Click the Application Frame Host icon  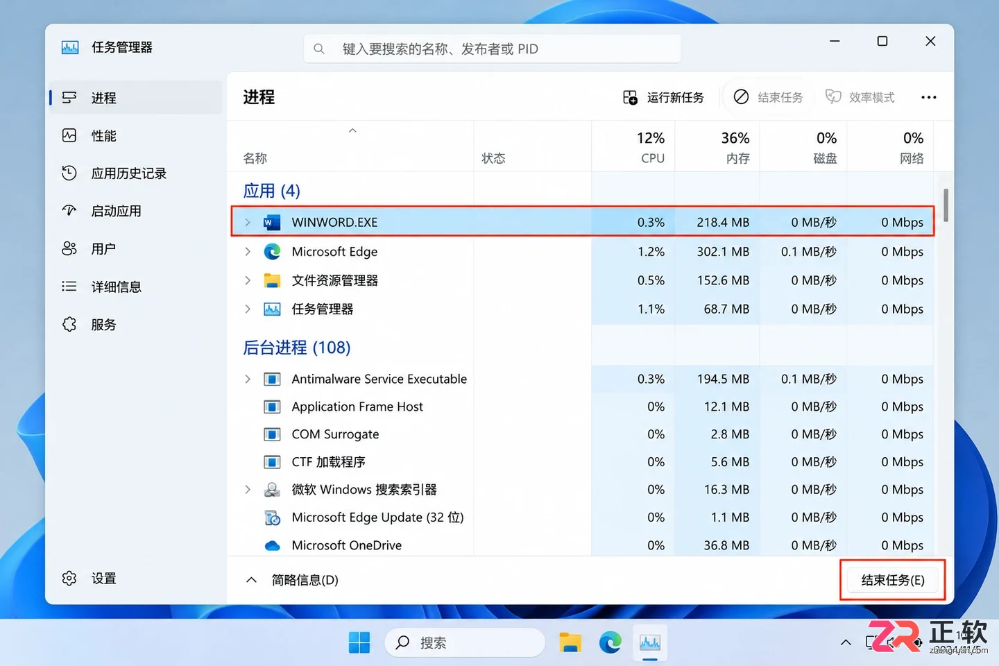[x=272, y=407]
